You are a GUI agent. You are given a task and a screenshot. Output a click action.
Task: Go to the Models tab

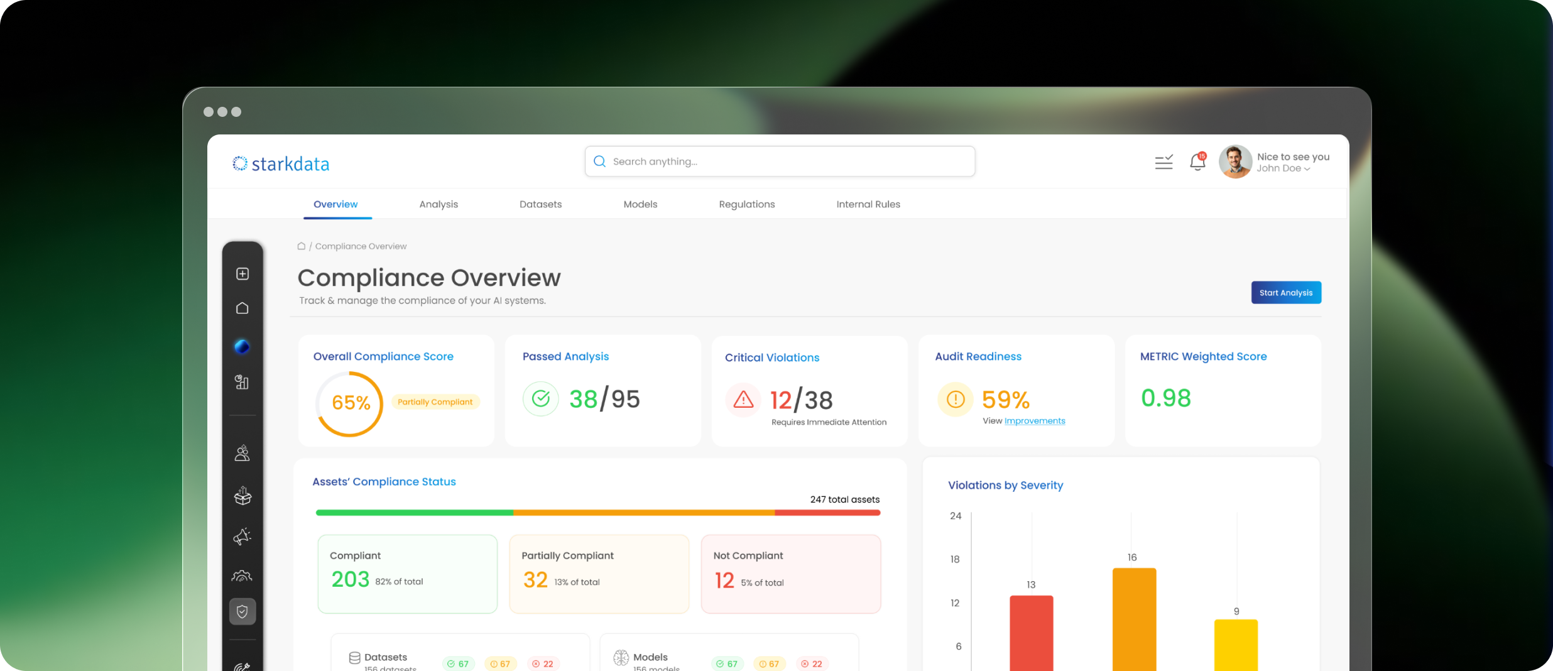coord(640,204)
